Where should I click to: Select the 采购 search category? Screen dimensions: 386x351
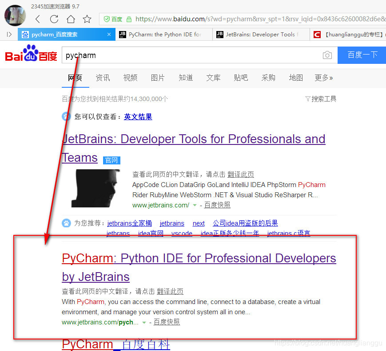[x=268, y=78]
